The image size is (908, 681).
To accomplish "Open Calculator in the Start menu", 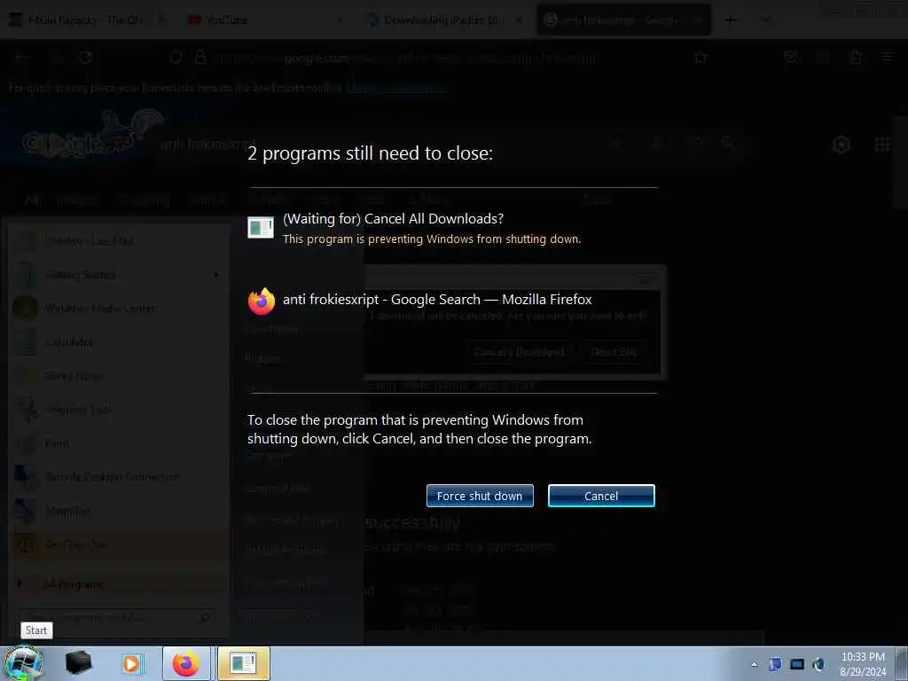I will click(119, 341).
